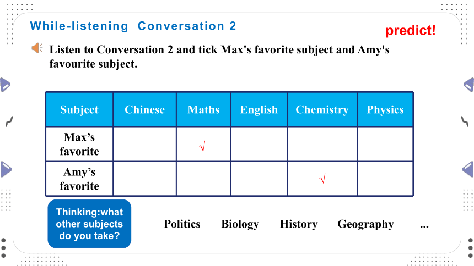
Task: Click the red predict! text
Action: pos(411,30)
